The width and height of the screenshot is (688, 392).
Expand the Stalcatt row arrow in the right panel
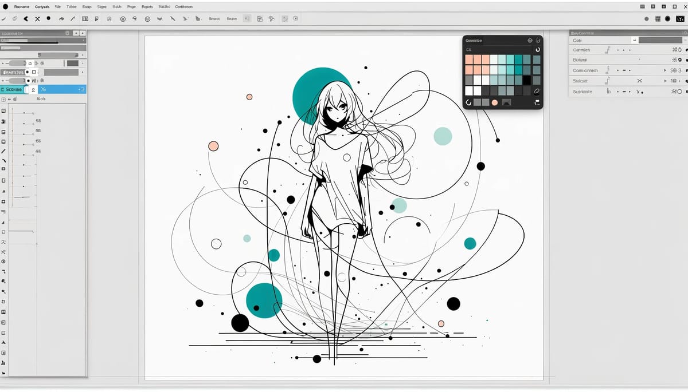click(x=666, y=81)
